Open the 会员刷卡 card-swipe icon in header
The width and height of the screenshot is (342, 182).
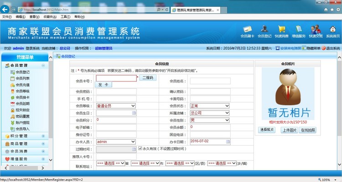[247, 31]
